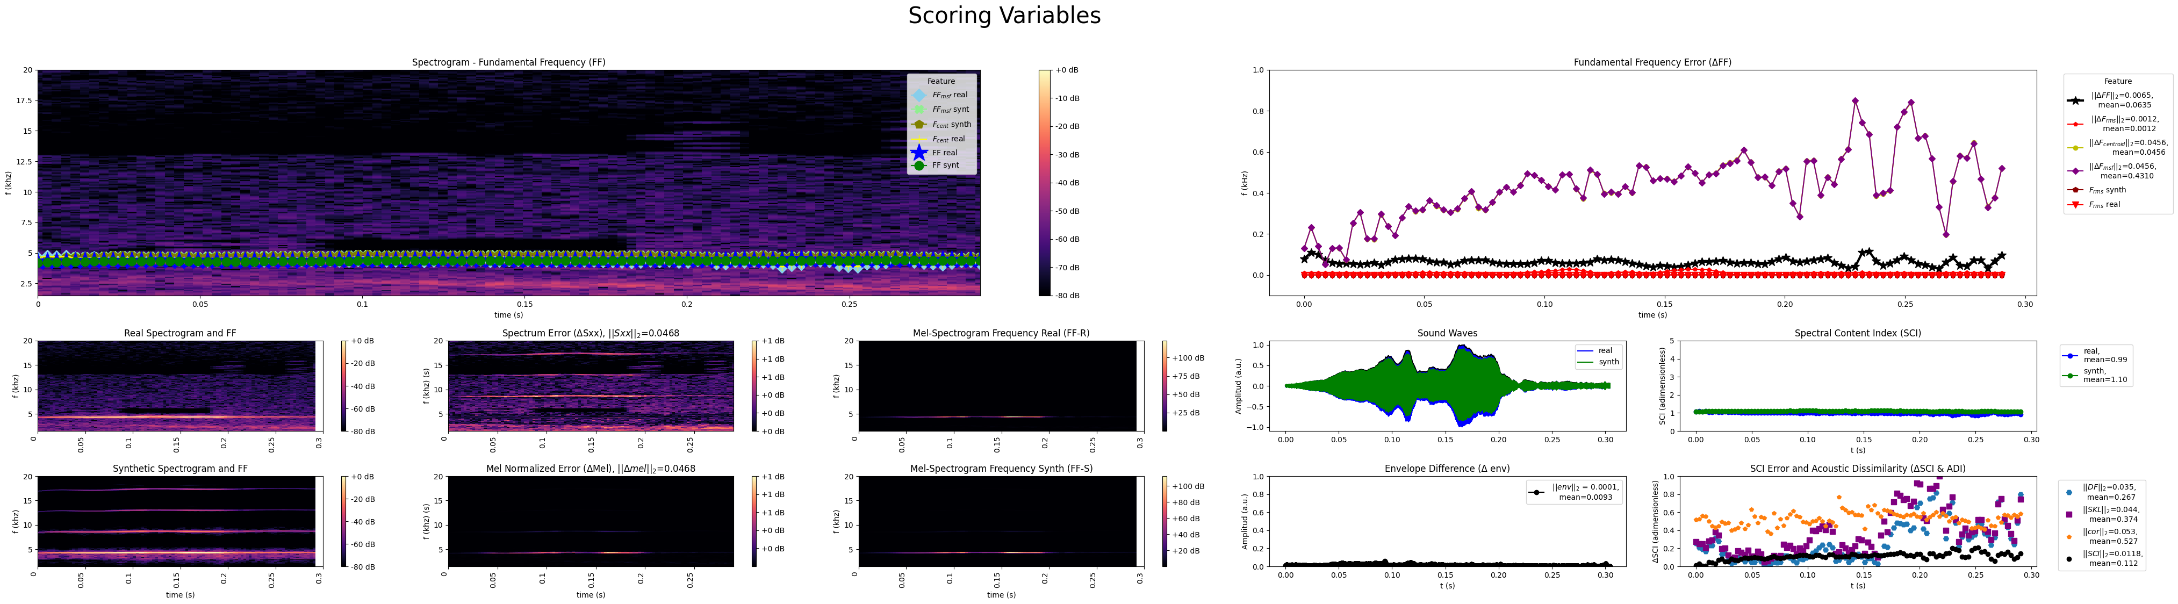
Task: Click the blue star FF real legend marker
Action: pos(919,152)
